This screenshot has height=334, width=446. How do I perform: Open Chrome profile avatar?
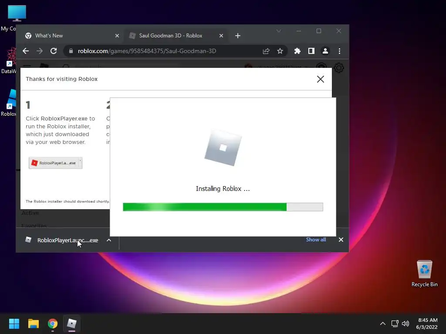tap(325, 51)
